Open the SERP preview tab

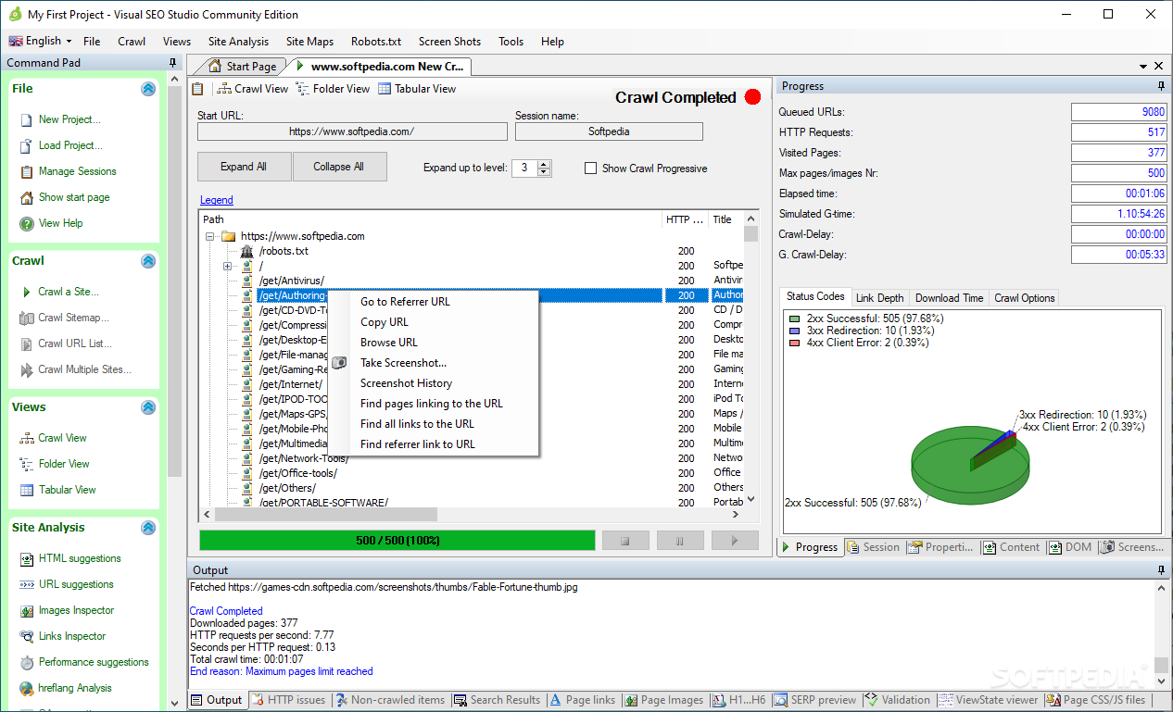pyautogui.click(x=815, y=700)
